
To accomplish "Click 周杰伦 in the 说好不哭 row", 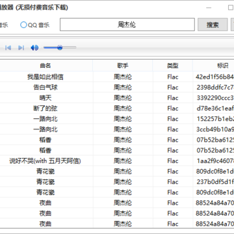I will pos(123,161).
